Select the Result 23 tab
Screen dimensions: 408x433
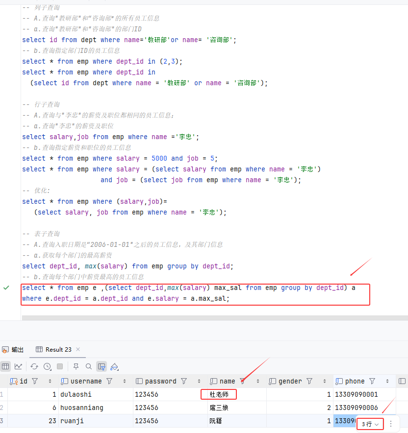pos(58,349)
